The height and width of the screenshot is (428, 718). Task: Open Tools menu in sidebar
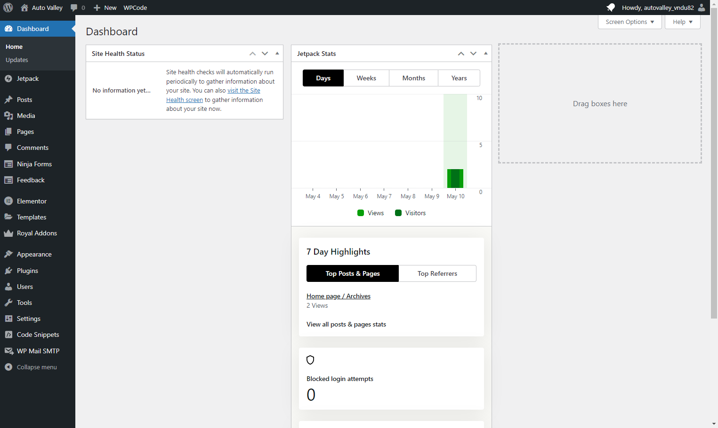38,303
